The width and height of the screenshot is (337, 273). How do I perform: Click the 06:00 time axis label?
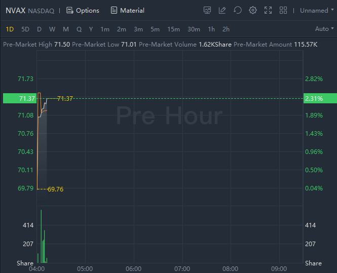[133, 269]
